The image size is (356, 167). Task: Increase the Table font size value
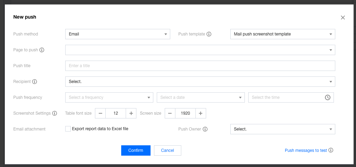(131, 113)
